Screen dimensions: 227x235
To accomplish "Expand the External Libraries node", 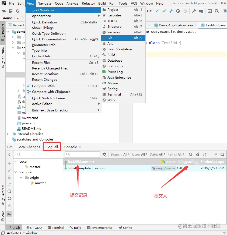I will [8, 134].
